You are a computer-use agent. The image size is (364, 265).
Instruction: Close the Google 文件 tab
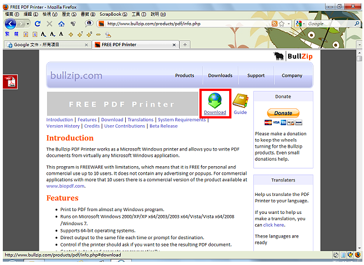coord(87,45)
